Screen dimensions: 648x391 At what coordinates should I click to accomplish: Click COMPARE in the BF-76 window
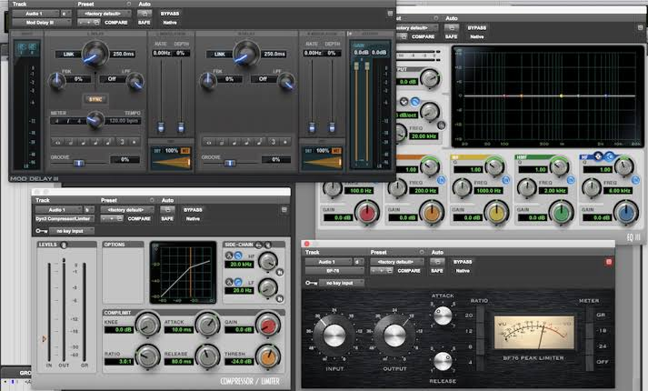pyautogui.click(x=409, y=271)
